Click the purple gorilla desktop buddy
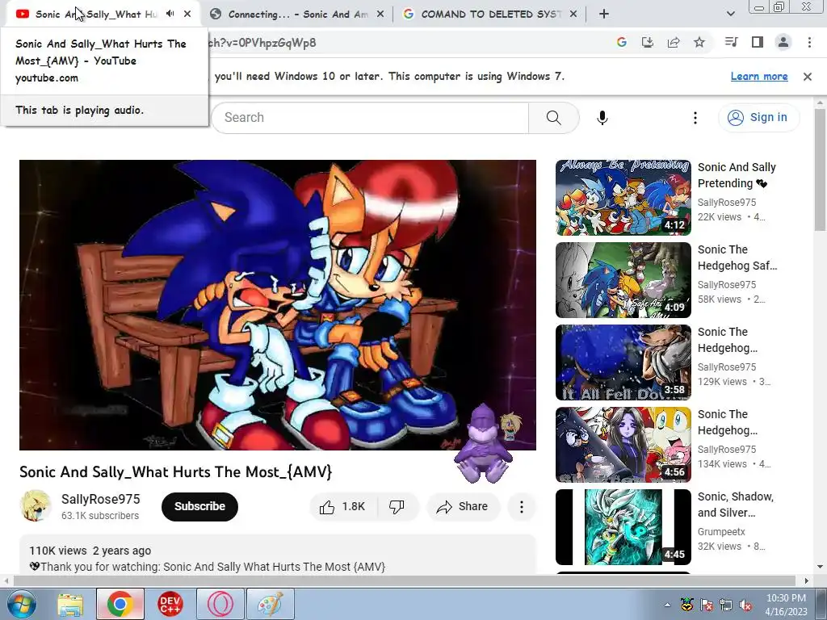The image size is (827, 620). pyautogui.click(x=484, y=443)
